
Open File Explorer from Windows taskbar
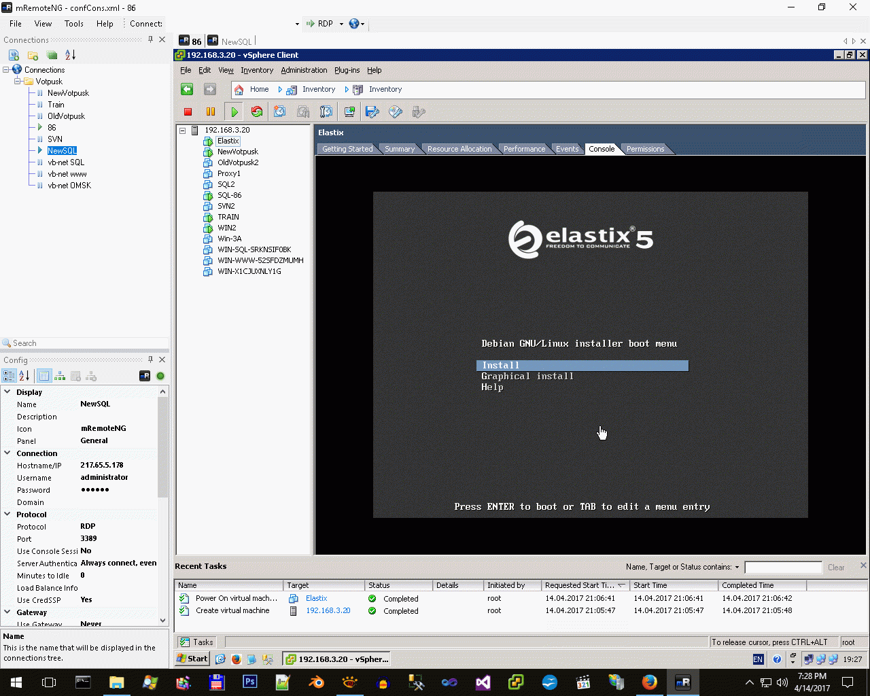point(117,682)
